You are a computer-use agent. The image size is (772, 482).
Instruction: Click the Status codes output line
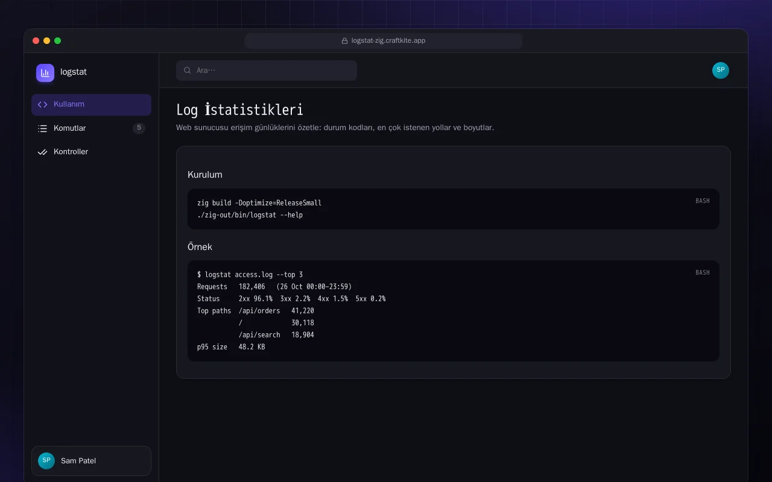291,299
